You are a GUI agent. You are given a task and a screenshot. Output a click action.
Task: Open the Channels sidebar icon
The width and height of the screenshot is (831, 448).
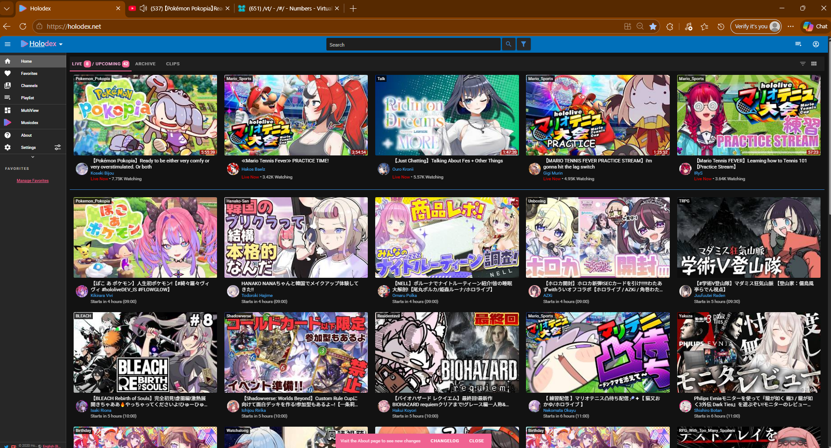click(7, 86)
